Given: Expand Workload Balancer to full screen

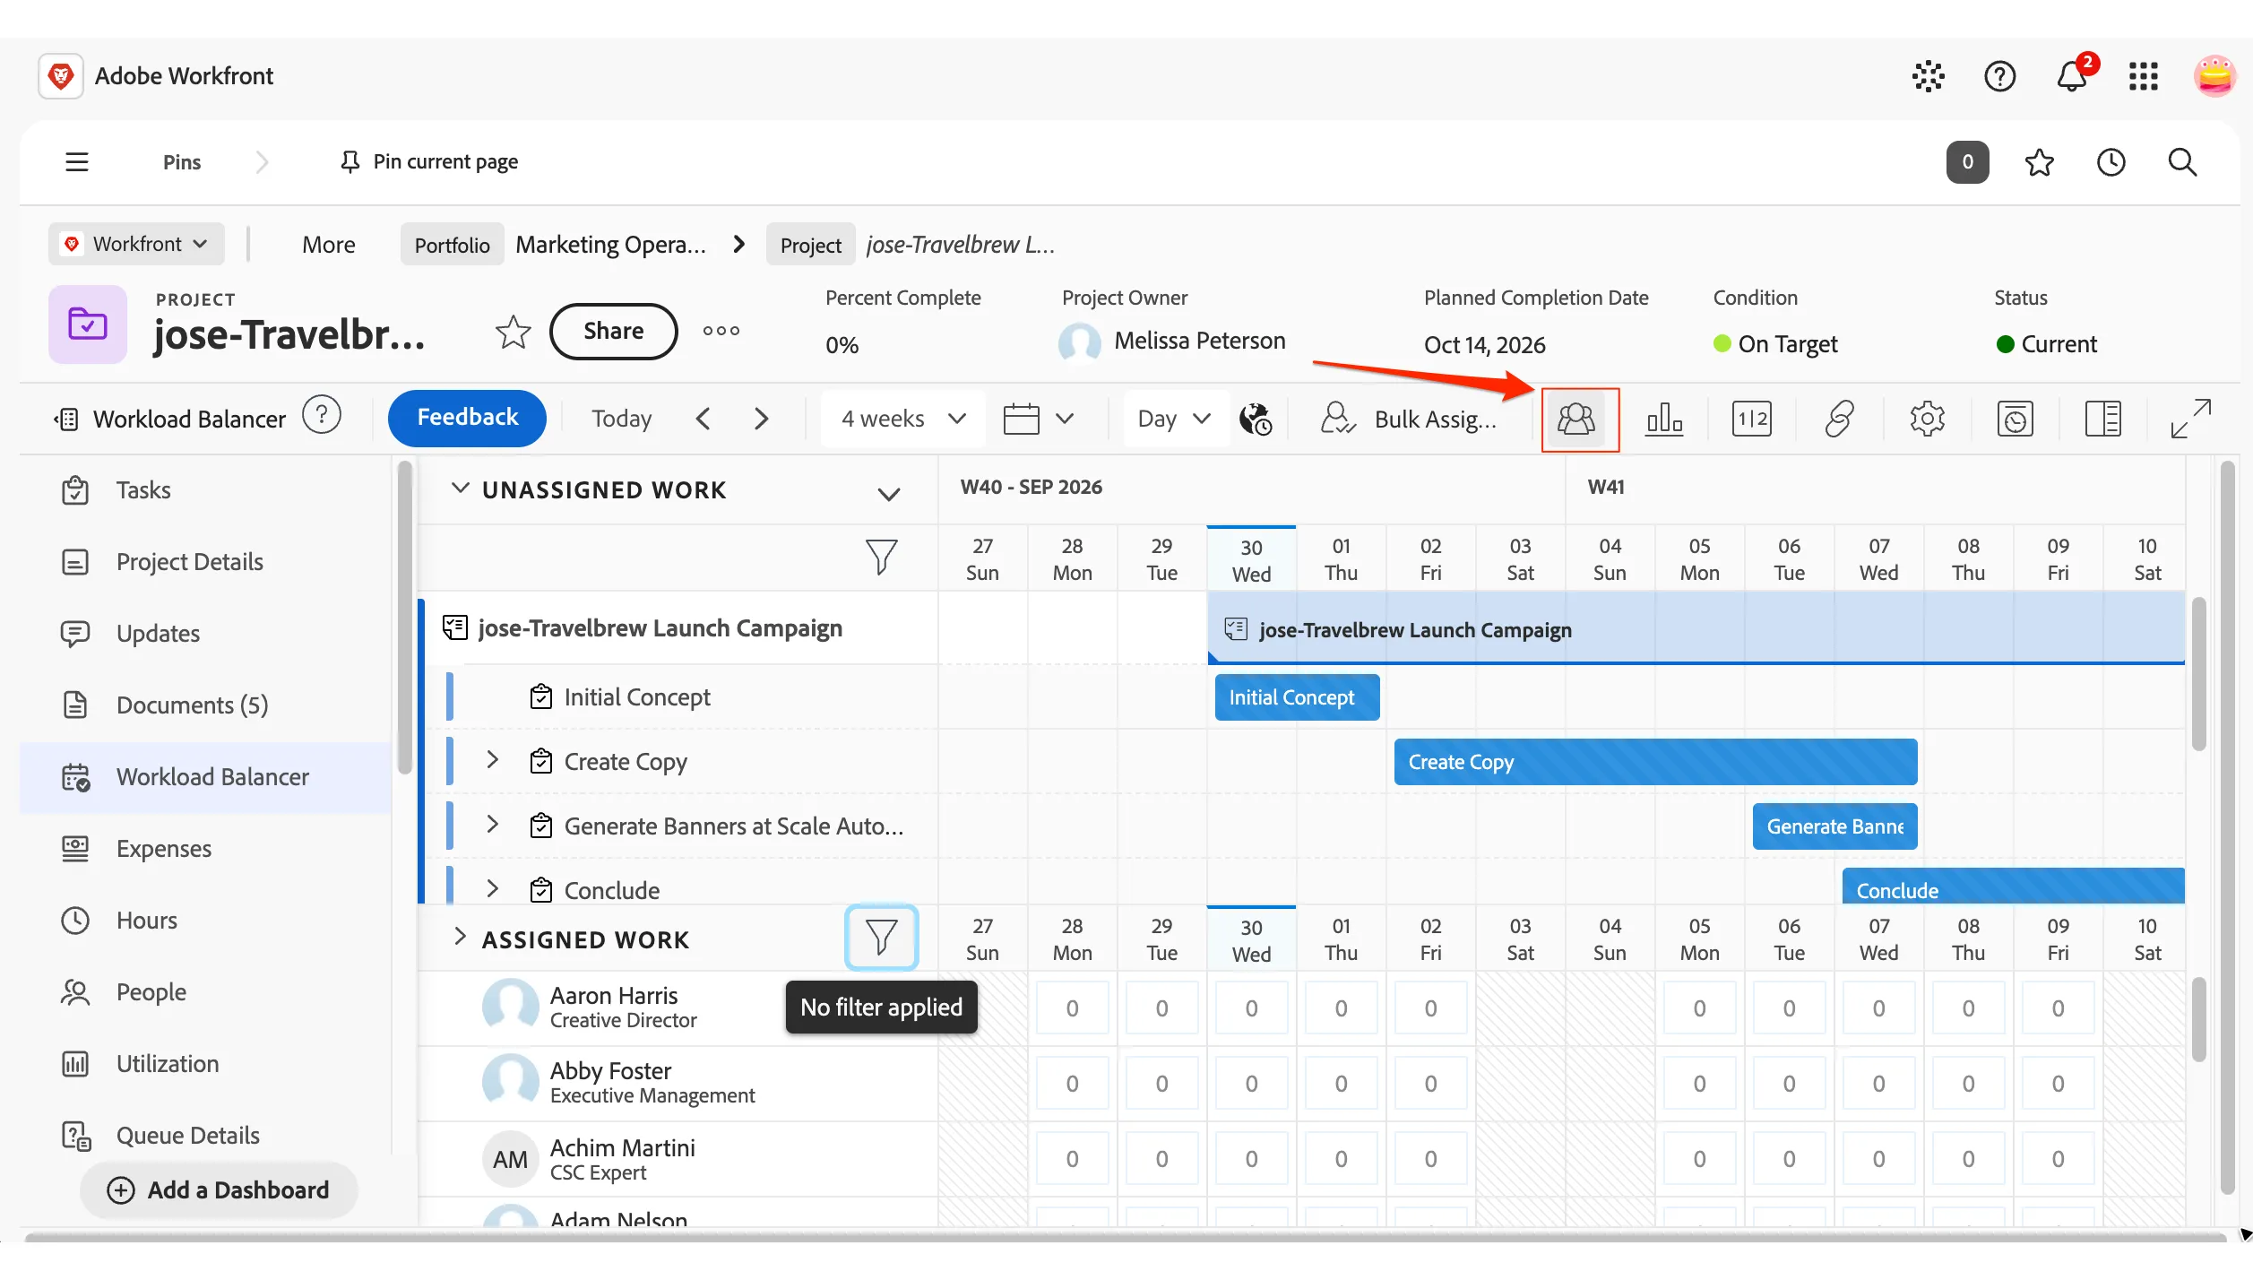Looking at the screenshot, I should (2190, 419).
